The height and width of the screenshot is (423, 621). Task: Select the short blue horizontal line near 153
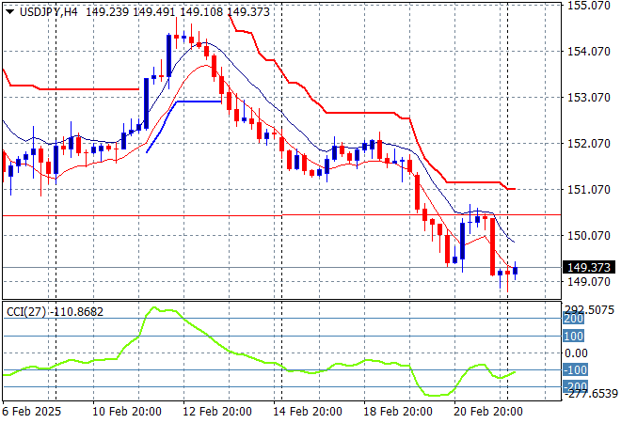[198, 102]
